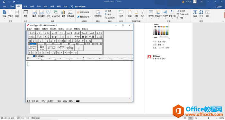This screenshot has width=225, height=120.
Task: Open MathType summation templates palette (Σ)
Action: [x=54, y=37]
